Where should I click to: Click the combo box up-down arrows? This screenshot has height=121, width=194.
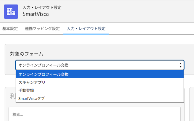click(180, 65)
